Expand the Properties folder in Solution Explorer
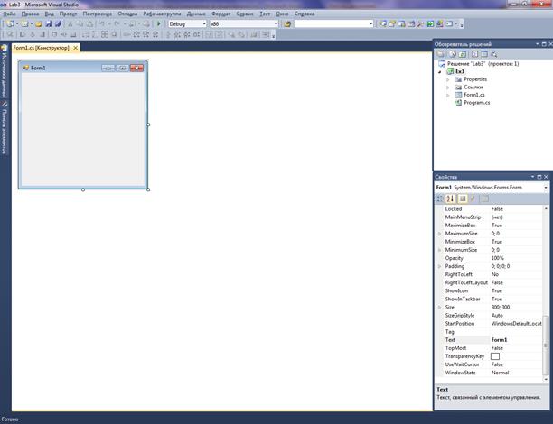553x424 pixels. 448,79
